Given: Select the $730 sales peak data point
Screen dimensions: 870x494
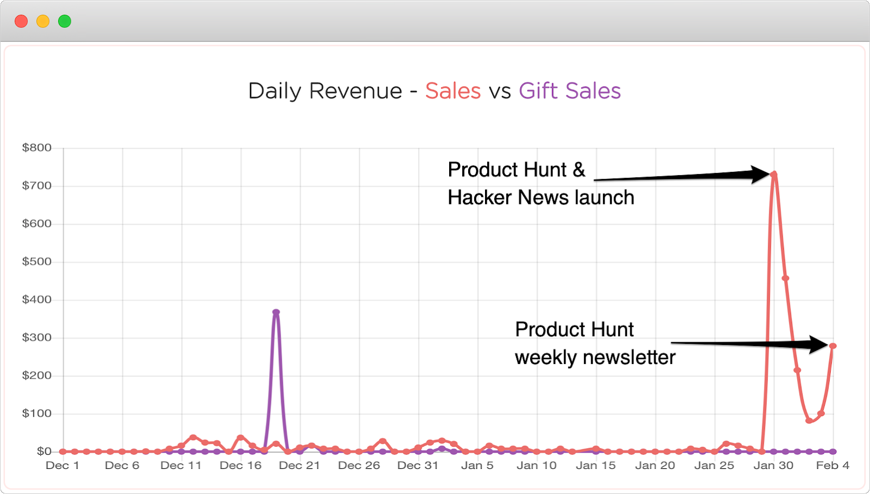Looking at the screenshot, I should (774, 174).
